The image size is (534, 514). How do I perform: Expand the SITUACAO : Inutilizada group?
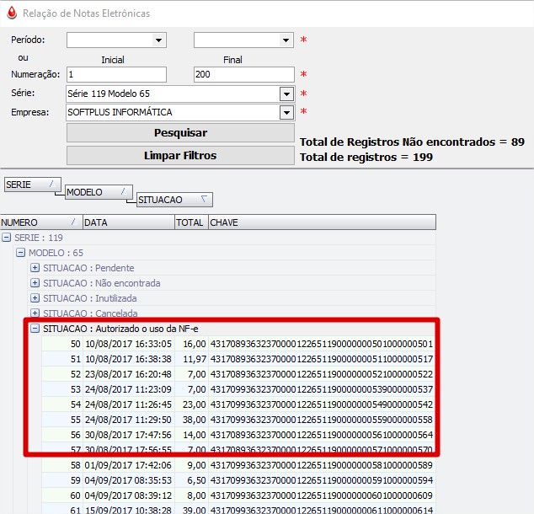[35, 298]
